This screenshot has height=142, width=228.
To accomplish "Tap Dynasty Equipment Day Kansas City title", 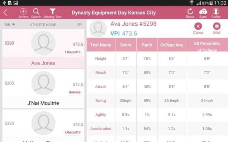I will (114, 13).
